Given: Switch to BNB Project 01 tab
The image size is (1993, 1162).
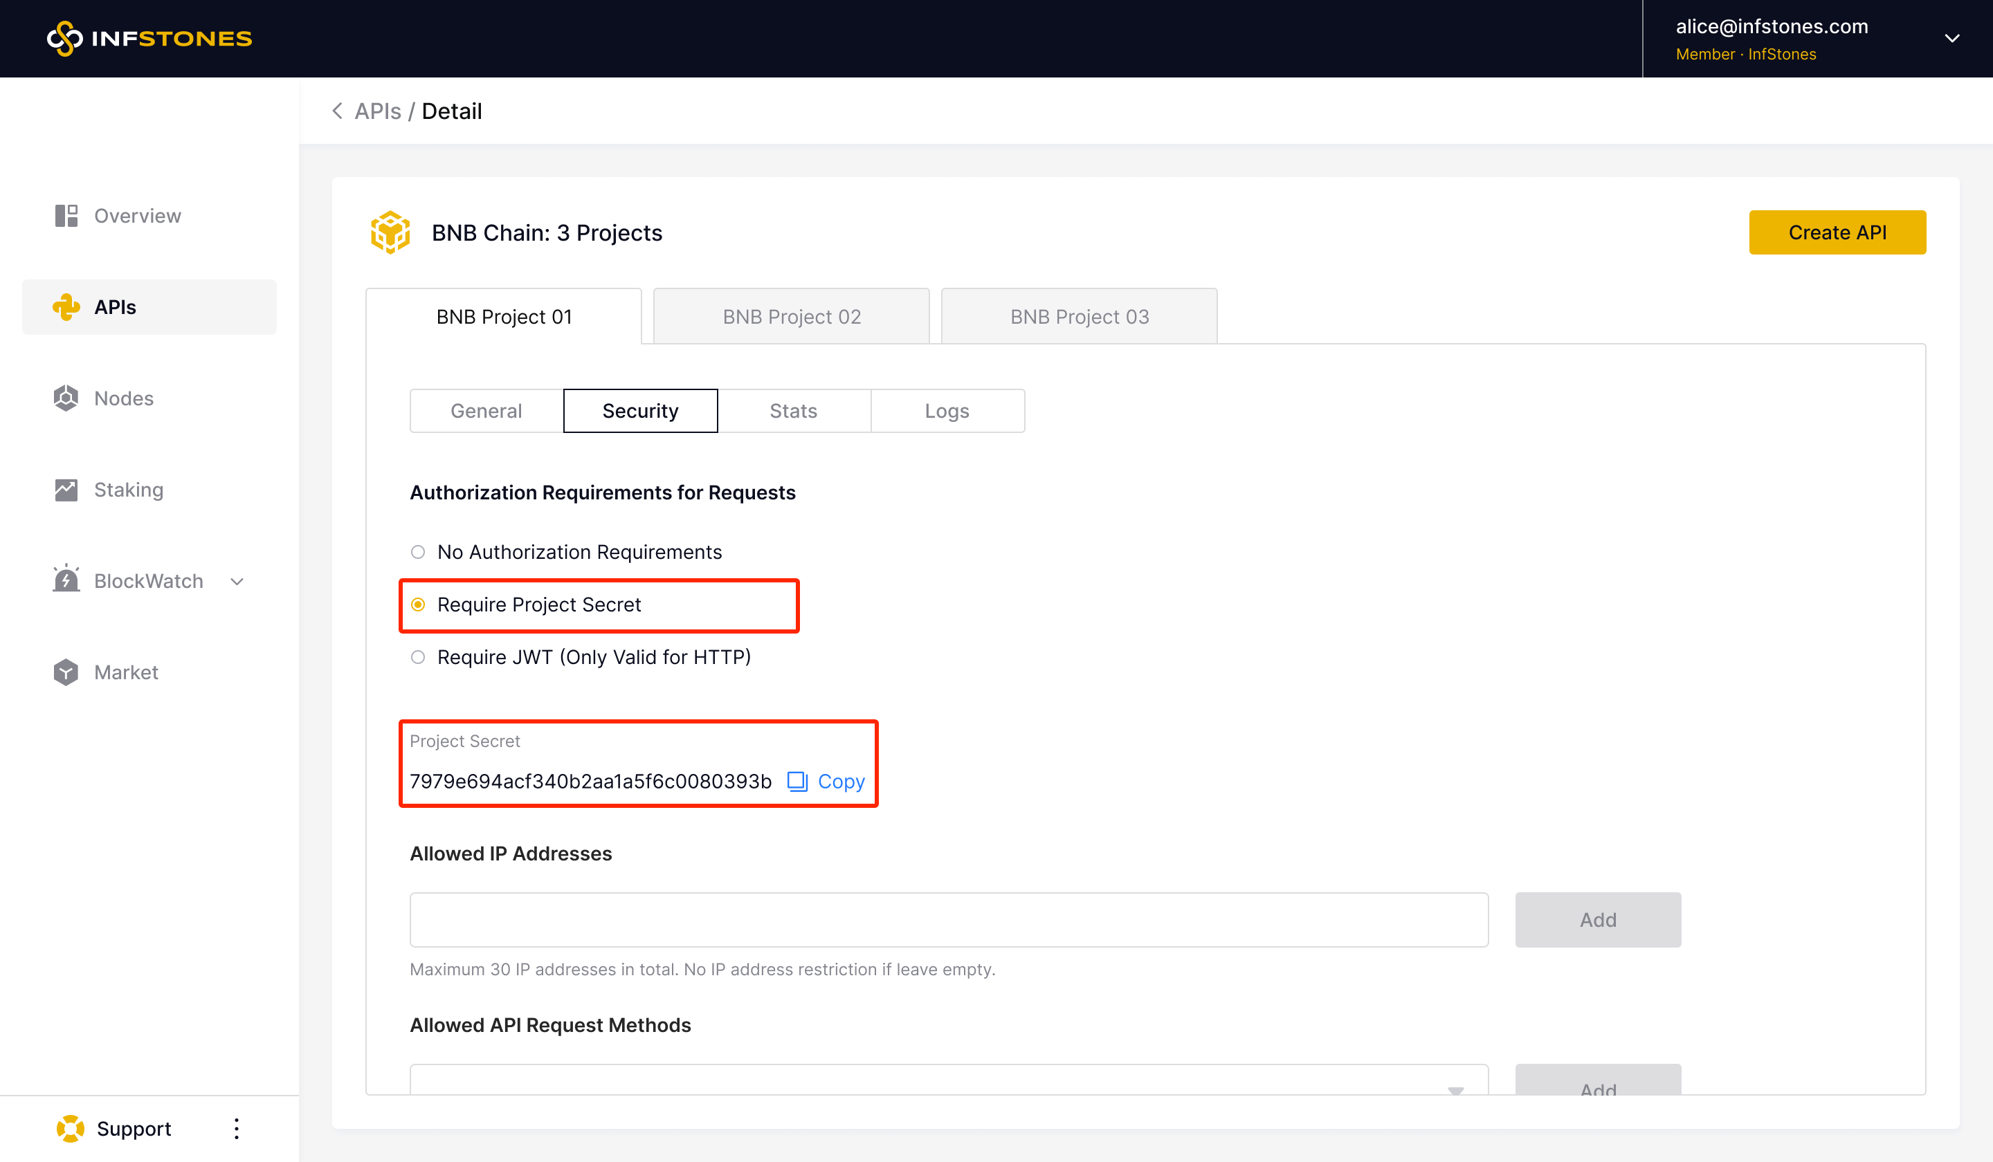Looking at the screenshot, I should [504, 316].
